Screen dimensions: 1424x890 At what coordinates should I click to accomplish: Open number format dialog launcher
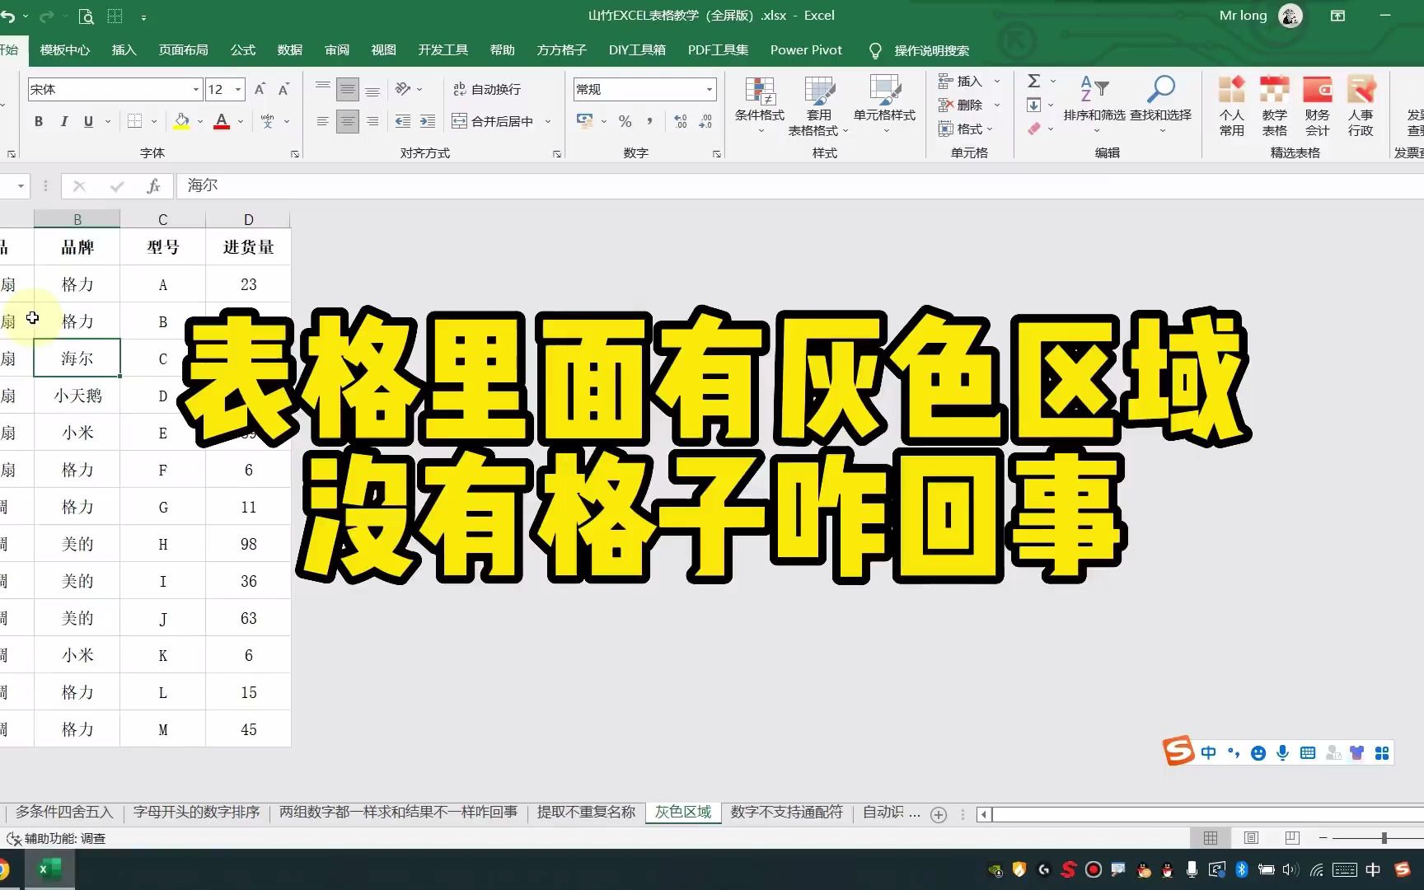pyautogui.click(x=717, y=154)
